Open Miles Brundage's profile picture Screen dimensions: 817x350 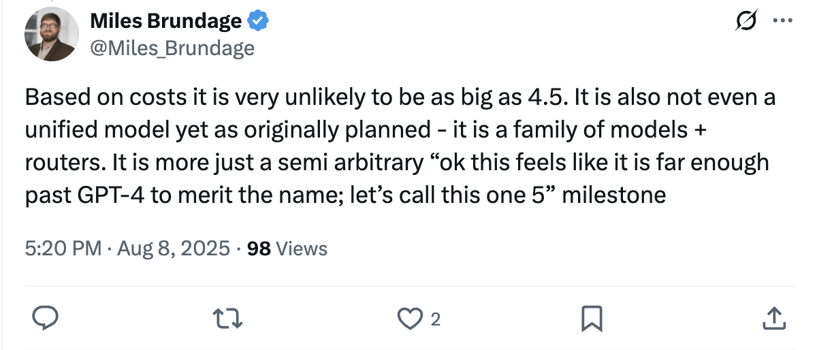[52, 35]
